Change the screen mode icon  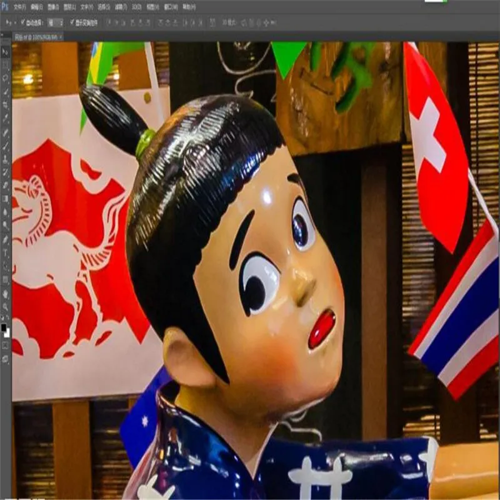[6, 359]
